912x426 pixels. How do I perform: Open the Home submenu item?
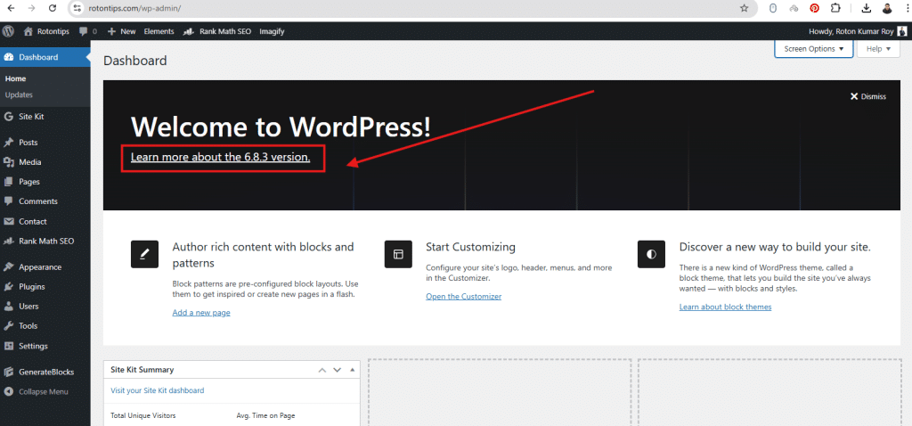(x=15, y=78)
